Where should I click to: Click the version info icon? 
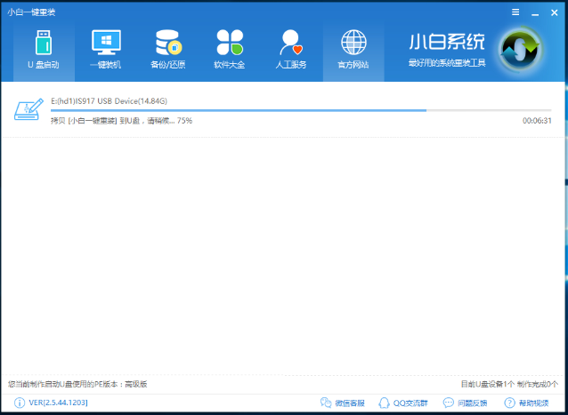coord(20,403)
